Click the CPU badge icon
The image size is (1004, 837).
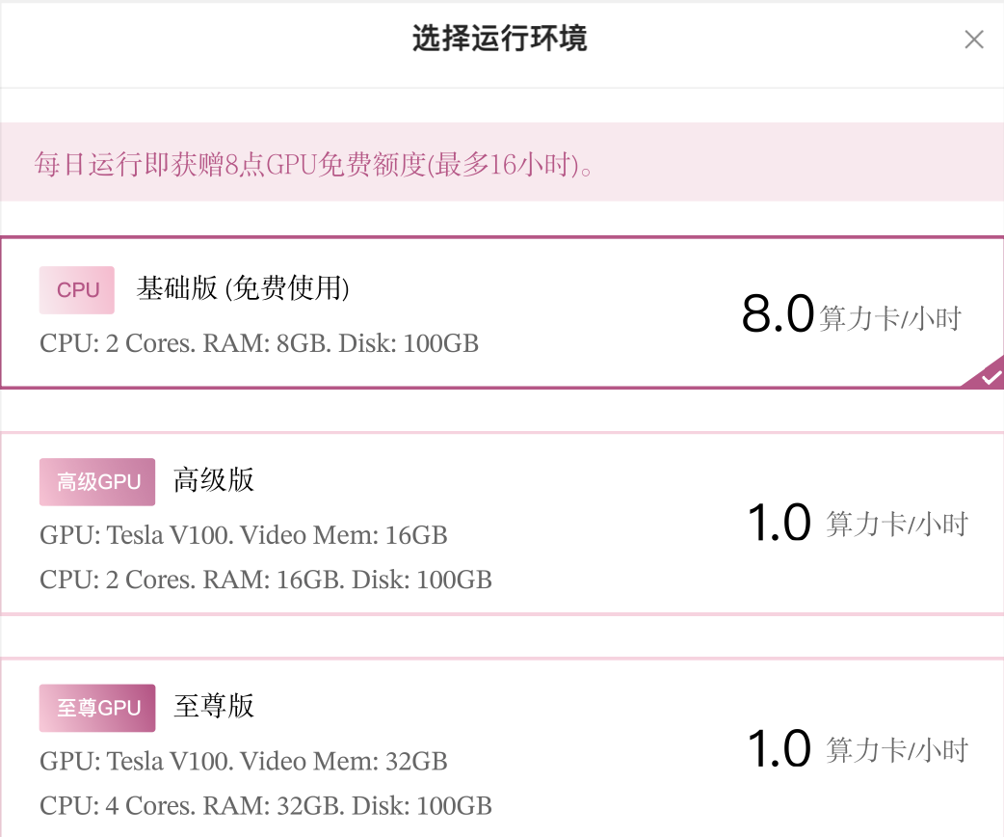click(77, 290)
